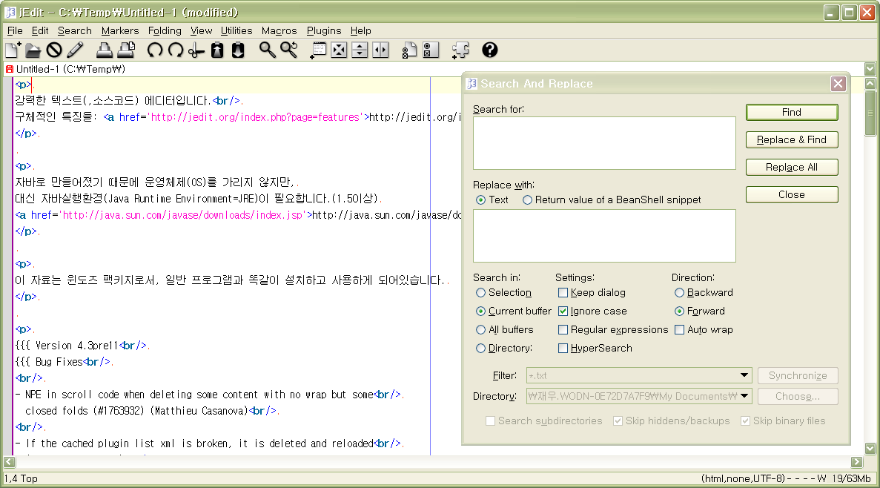The height and width of the screenshot is (488, 880).
Task: Open the Filter combo box dropdown
Action: coord(744,375)
